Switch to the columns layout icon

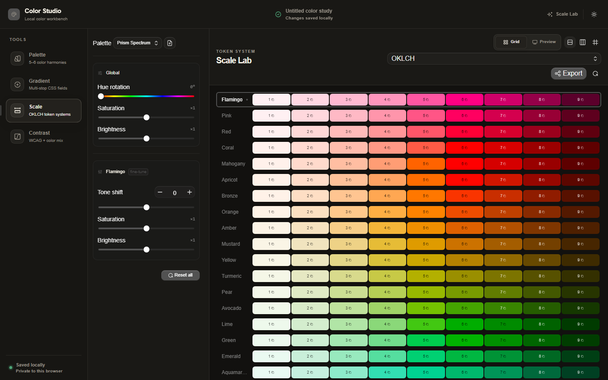tap(583, 42)
